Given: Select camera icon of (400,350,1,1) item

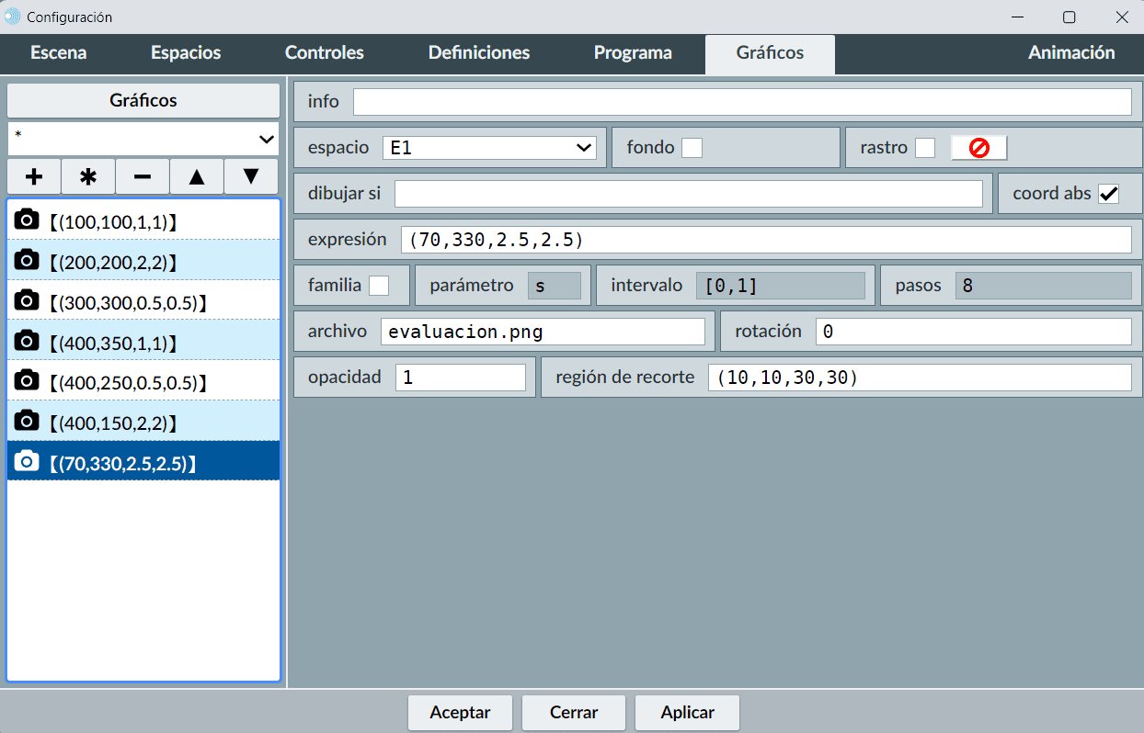Looking at the screenshot, I should (28, 341).
